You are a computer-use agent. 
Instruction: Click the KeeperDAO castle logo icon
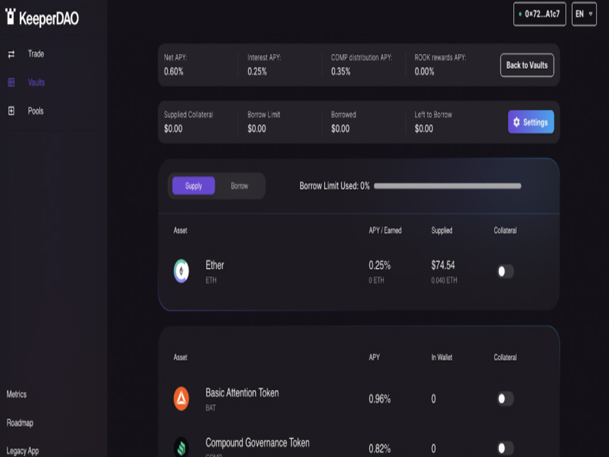(10, 17)
